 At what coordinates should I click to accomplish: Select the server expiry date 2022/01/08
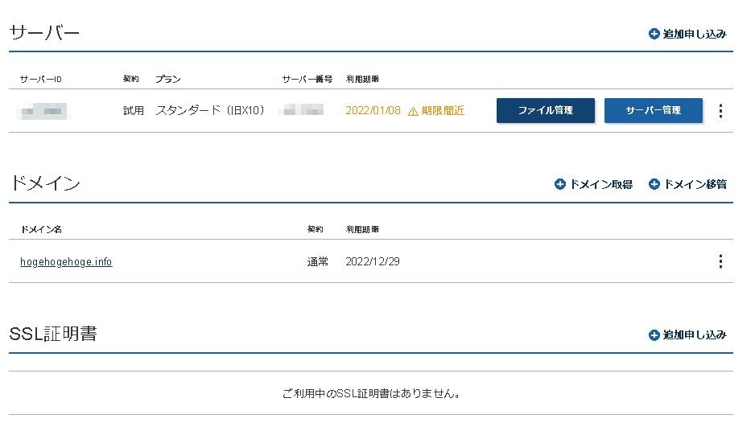(373, 111)
